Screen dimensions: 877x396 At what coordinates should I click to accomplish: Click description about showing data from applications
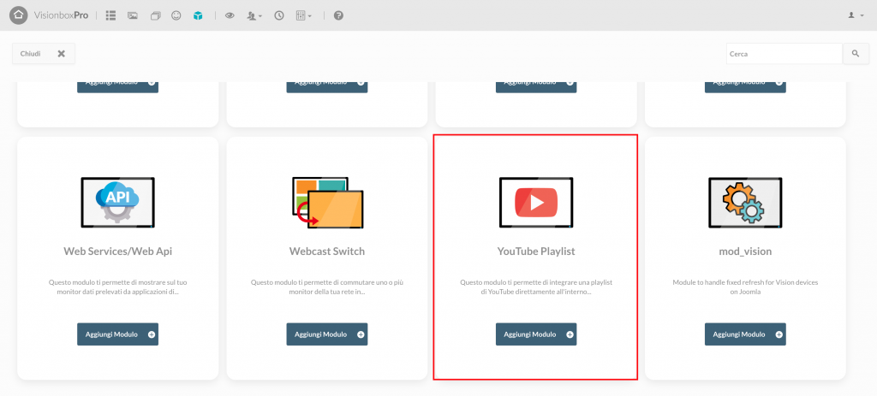pos(117,287)
